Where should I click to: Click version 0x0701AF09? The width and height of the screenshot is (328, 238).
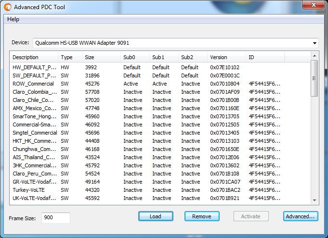tap(225, 92)
